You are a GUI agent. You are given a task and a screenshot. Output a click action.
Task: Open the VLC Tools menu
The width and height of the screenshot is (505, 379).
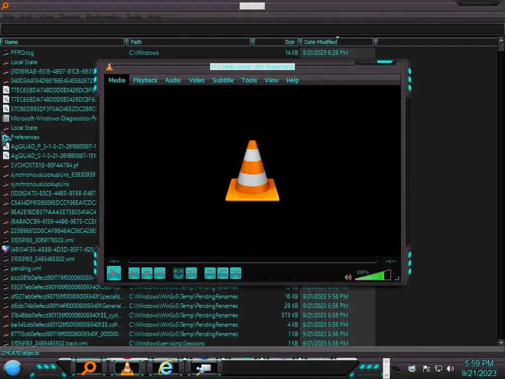[249, 80]
